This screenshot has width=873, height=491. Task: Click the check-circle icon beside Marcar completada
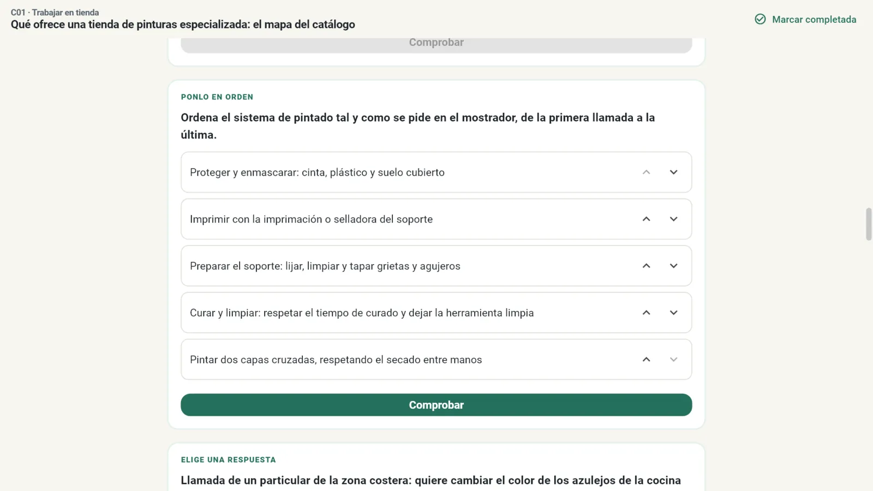[x=760, y=20]
